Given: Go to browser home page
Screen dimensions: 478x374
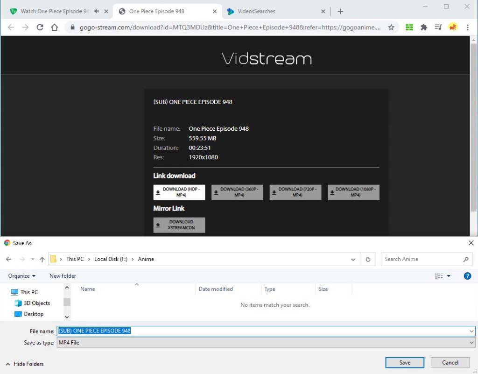Looking at the screenshot, I should click(x=54, y=27).
